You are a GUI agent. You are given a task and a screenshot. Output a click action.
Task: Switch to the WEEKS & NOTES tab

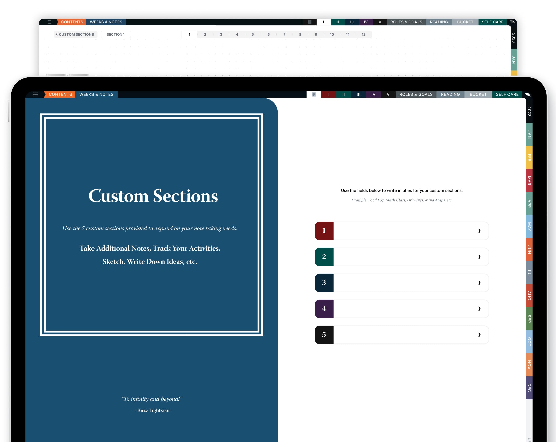point(96,94)
